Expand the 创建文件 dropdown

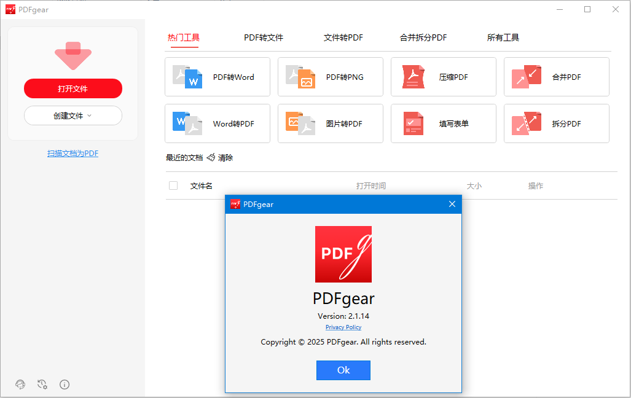coord(73,115)
